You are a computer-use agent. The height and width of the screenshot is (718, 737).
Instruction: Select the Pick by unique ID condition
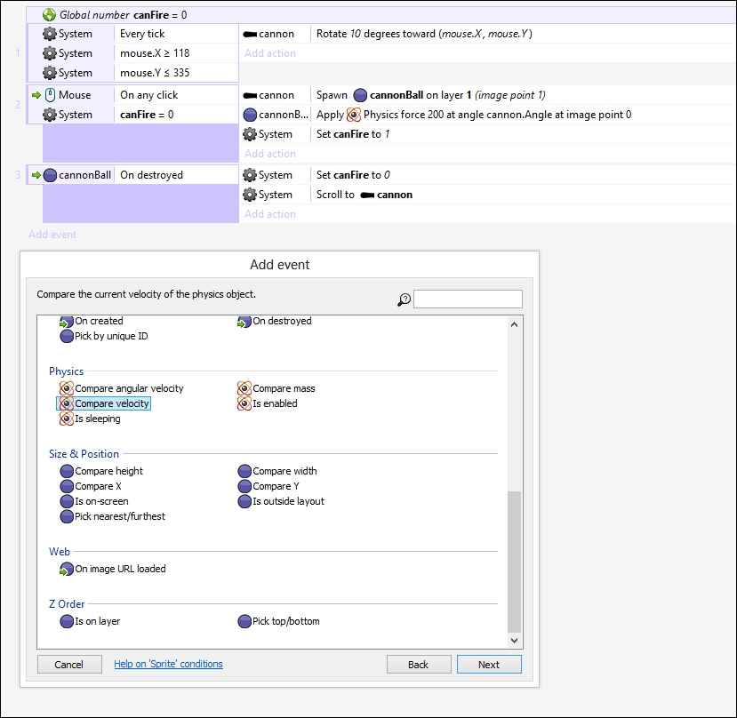[104, 336]
